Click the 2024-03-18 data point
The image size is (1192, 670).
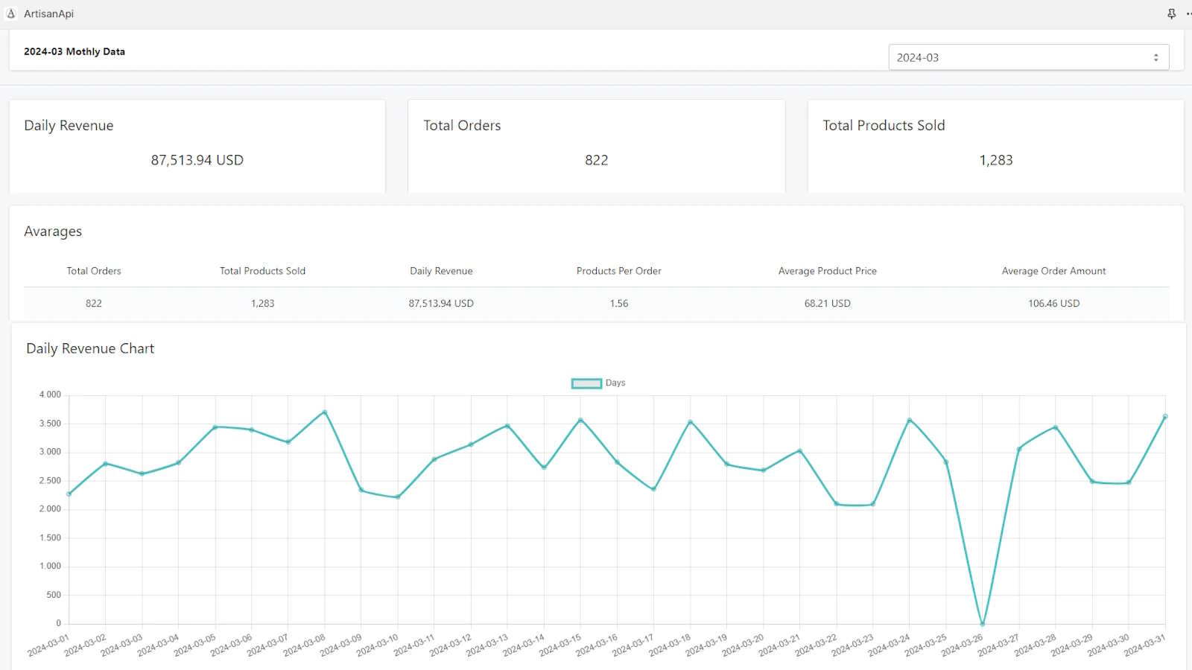690,422
